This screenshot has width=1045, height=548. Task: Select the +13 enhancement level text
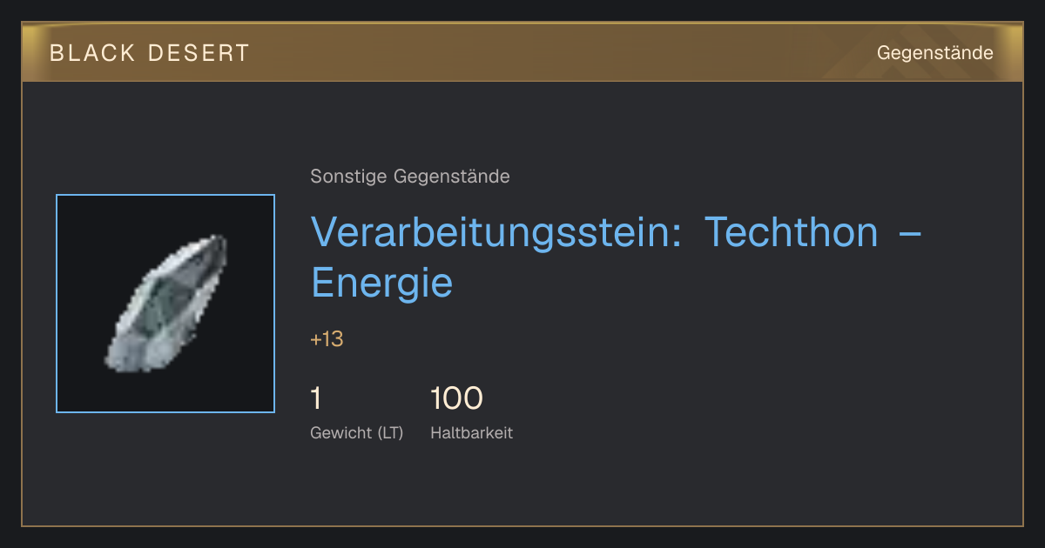click(x=327, y=339)
